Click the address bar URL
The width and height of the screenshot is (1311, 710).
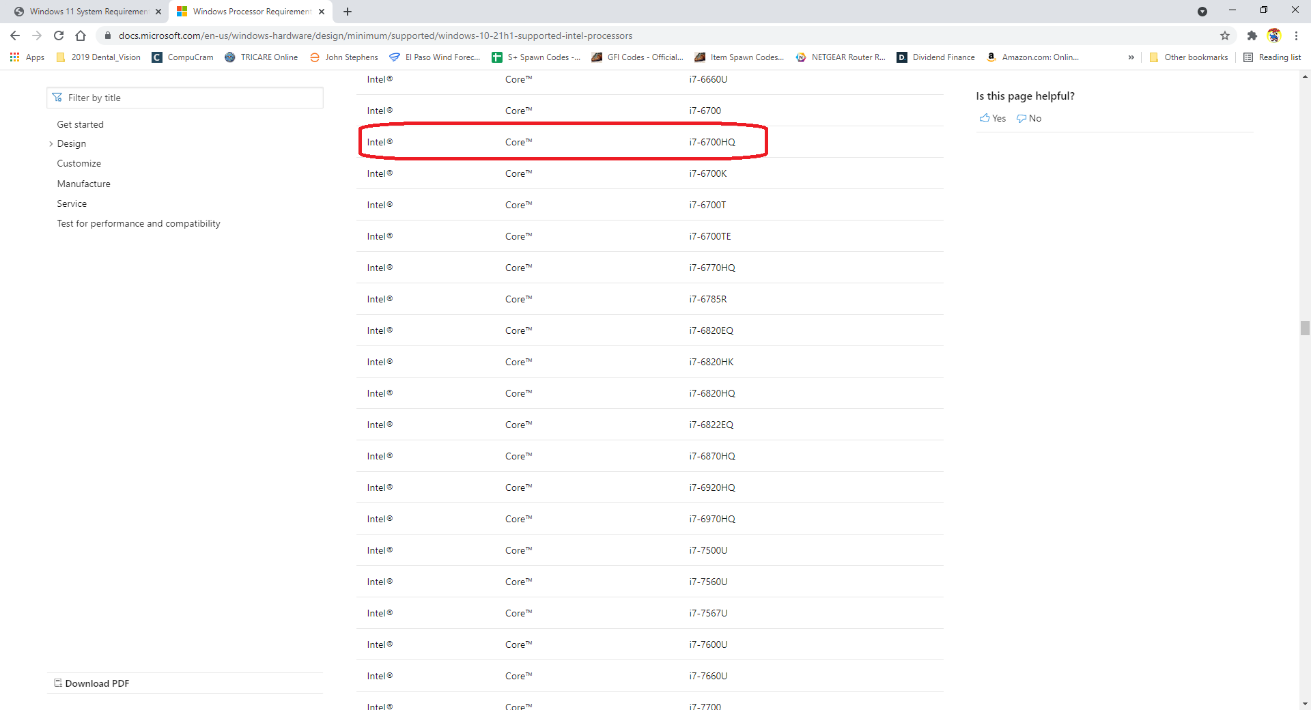[376, 35]
